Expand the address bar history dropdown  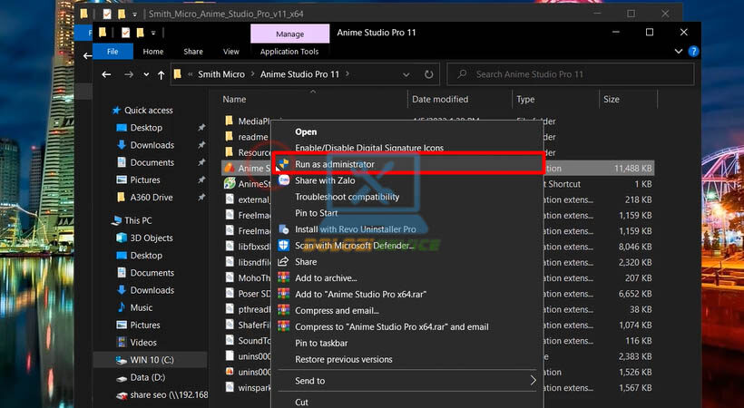[x=406, y=74]
